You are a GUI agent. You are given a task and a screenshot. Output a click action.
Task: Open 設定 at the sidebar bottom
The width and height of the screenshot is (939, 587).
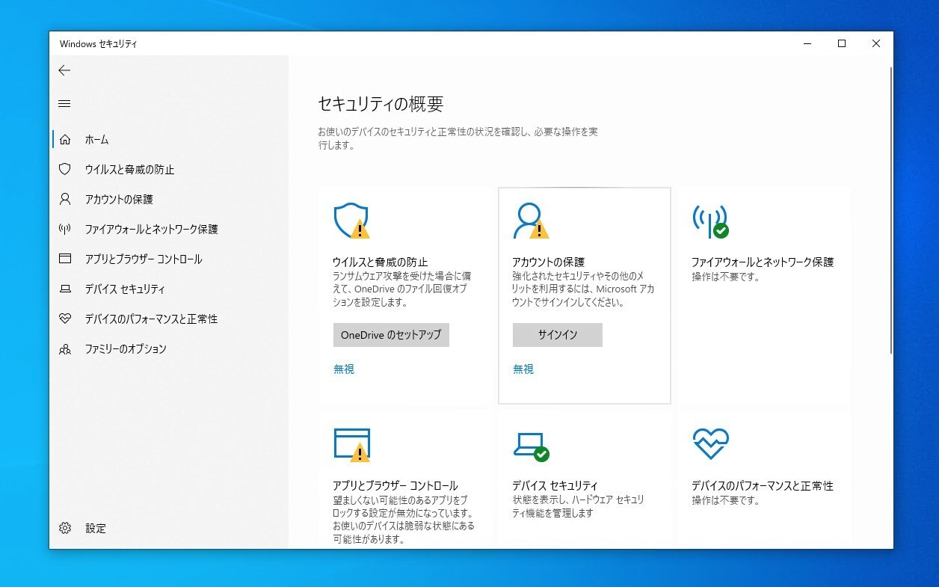tap(96, 529)
